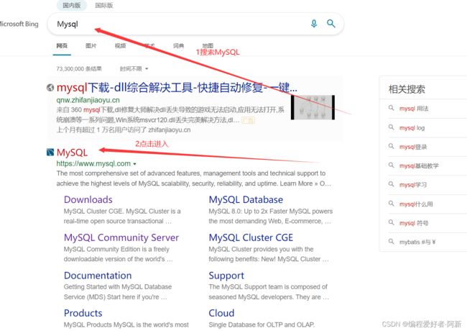Click the search icon next to mysql学习

(x=391, y=184)
